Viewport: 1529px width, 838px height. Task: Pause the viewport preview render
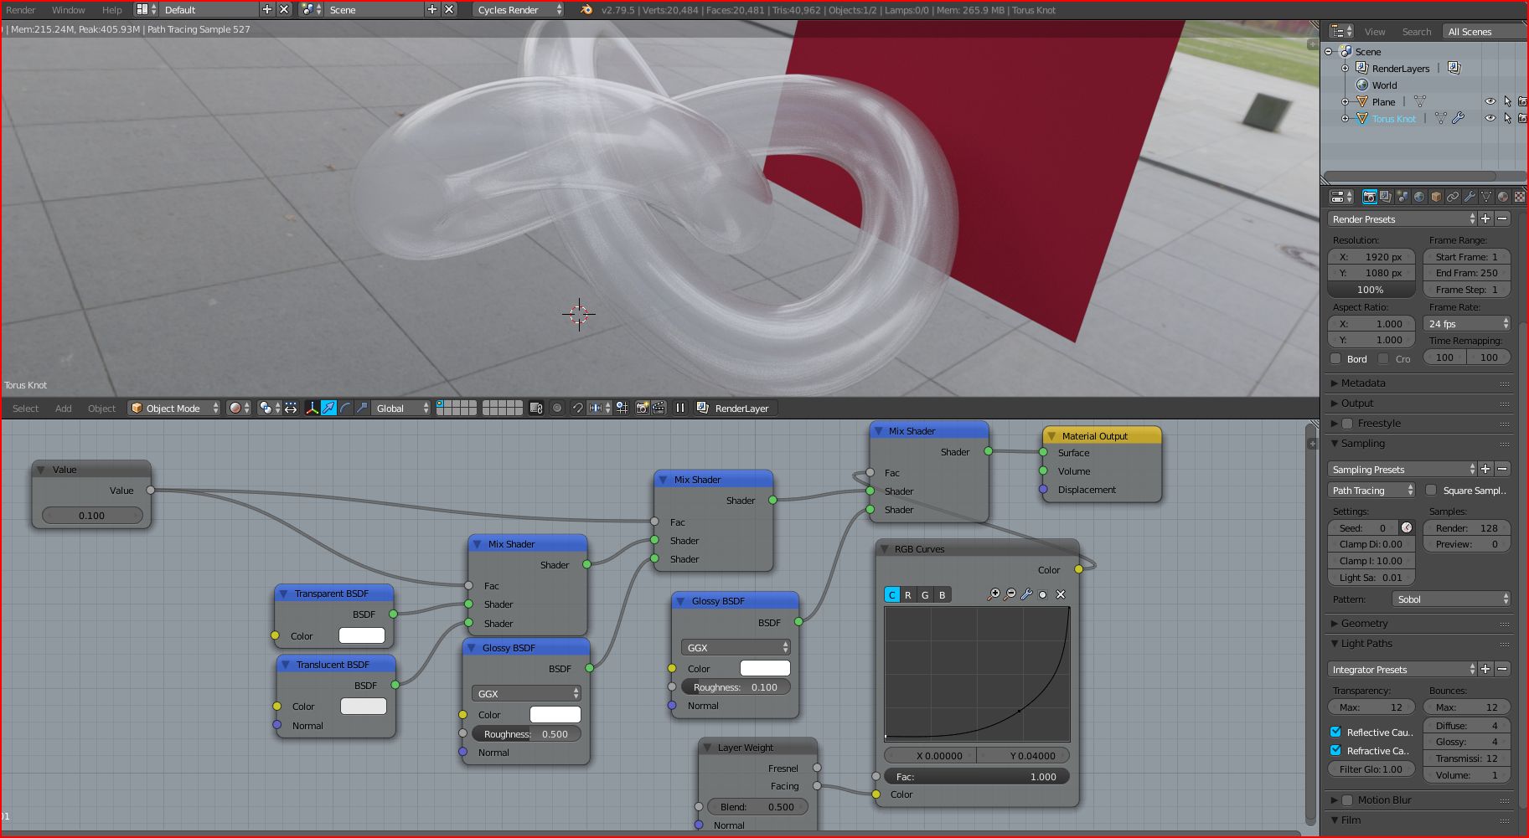[679, 408]
